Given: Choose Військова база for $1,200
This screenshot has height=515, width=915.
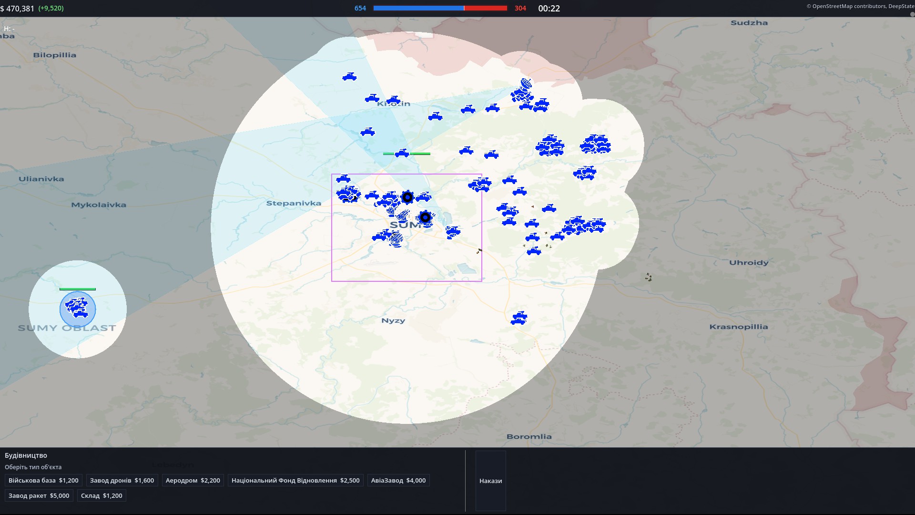Looking at the screenshot, I should point(43,480).
